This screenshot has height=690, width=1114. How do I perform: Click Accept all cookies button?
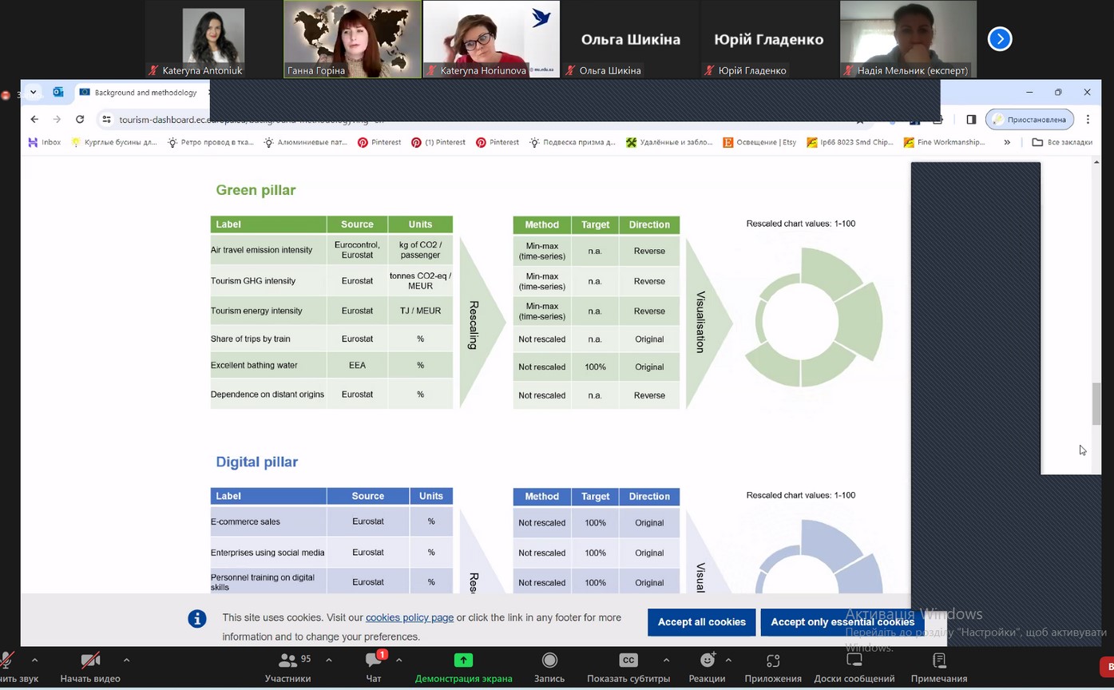point(701,622)
